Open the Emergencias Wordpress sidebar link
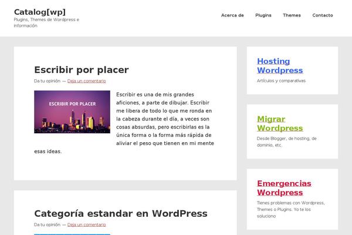Image resolution: width=352 pixels, height=235 pixels. click(284, 188)
